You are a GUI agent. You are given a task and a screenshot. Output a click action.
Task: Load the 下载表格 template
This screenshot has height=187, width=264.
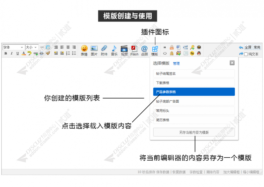[194, 83]
